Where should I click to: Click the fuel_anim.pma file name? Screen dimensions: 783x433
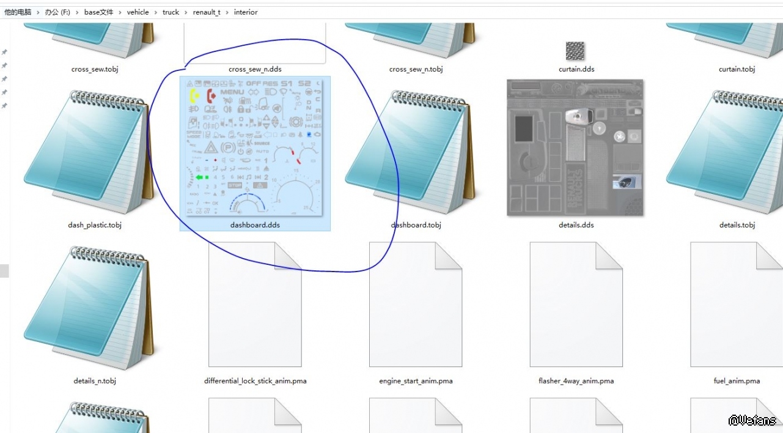pyautogui.click(x=737, y=381)
